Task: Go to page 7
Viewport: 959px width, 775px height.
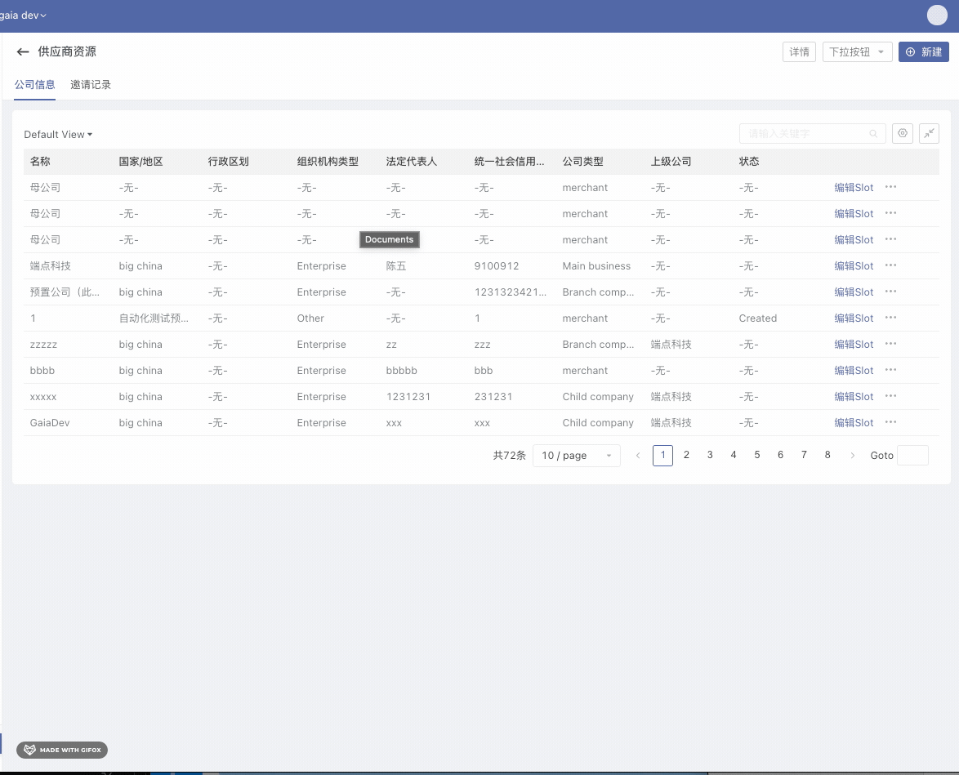Action: pyautogui.click(x=804, y=455)
